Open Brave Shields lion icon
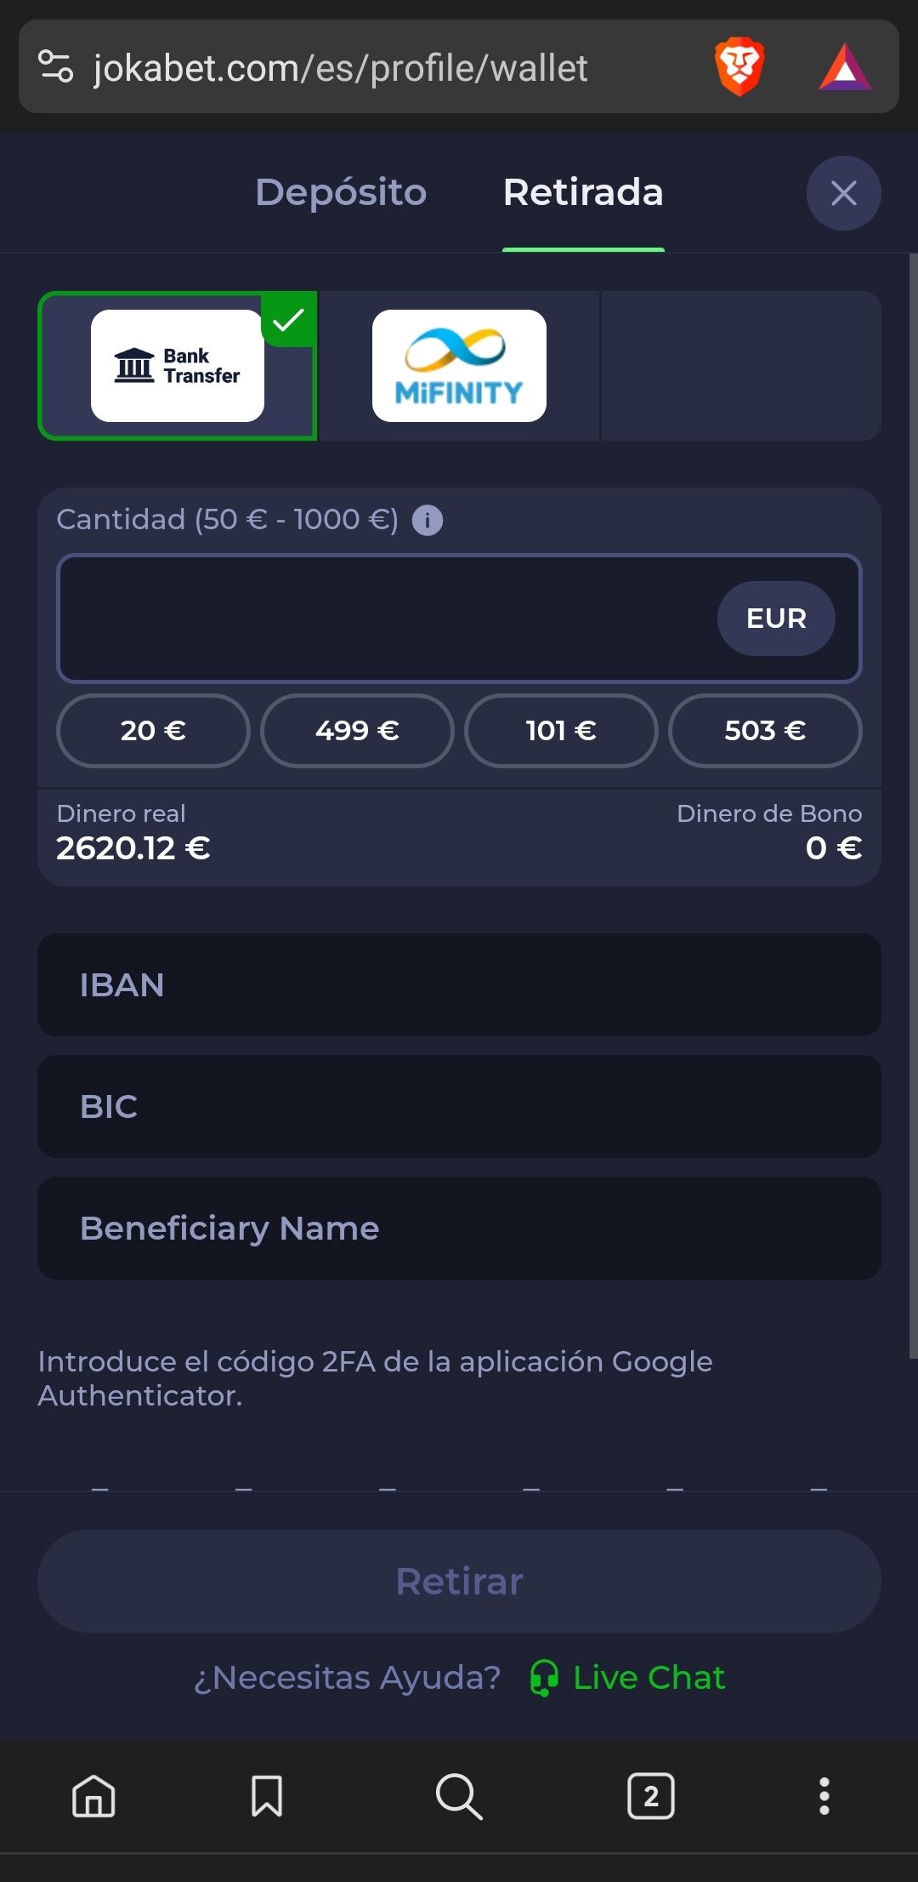 point(739,66)
